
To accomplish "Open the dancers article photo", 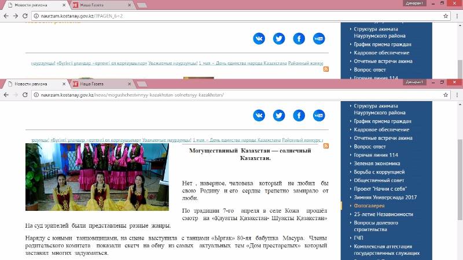I will click(x=97, y=177).
